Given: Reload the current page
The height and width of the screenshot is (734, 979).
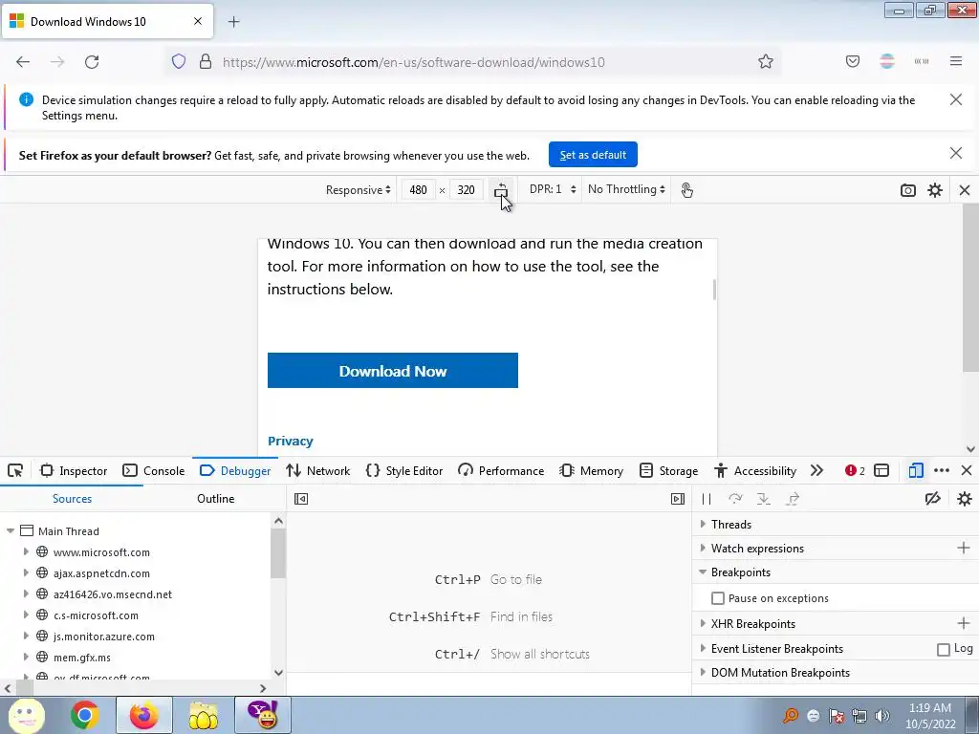Looking at the screenshot, I should pyautogui.click(x=92, y=62).
